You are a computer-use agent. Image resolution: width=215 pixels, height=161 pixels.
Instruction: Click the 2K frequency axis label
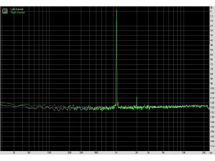(137, 153)
